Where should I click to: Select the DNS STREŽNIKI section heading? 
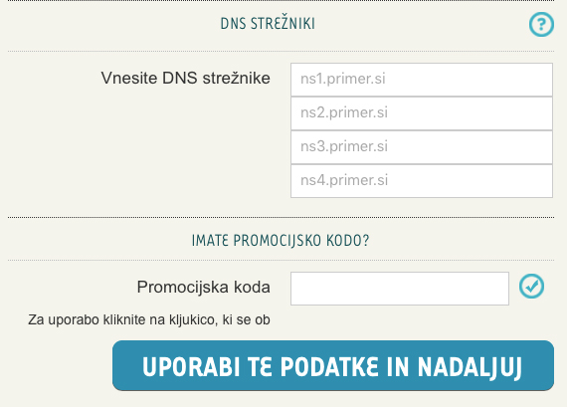pyautogui.click(x=268, y=24)
